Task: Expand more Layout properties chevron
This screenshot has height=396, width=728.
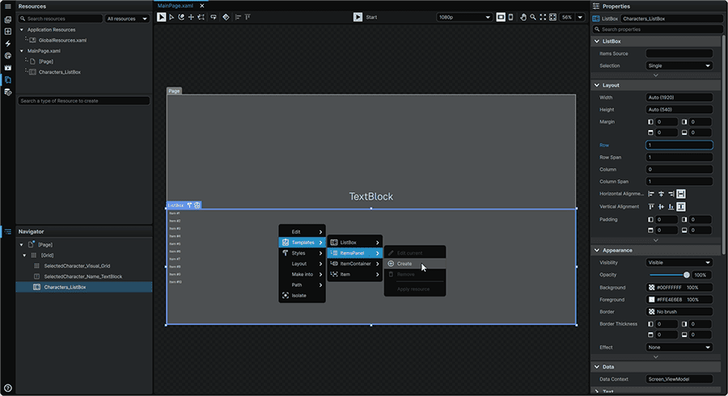Action: point(655,240)
